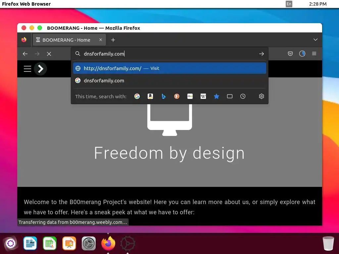
Task: Click the dark gear app in dock
Action: (x=127, y=243)
